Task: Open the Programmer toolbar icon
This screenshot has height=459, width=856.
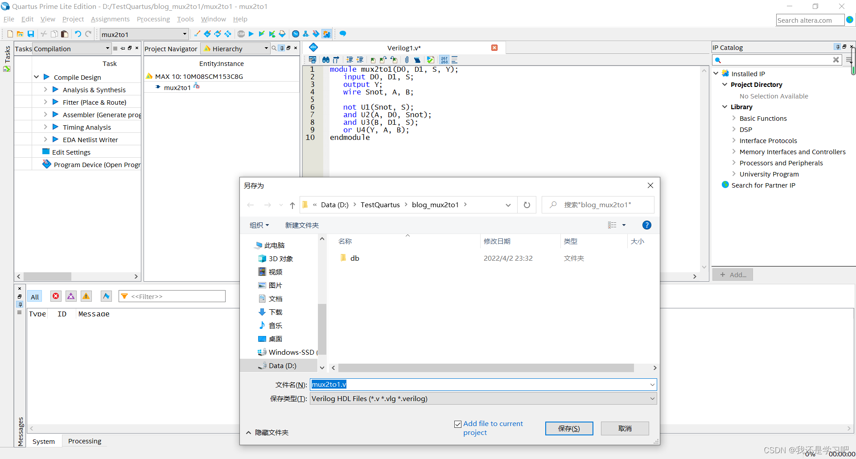Action: [x=316, y=34]
